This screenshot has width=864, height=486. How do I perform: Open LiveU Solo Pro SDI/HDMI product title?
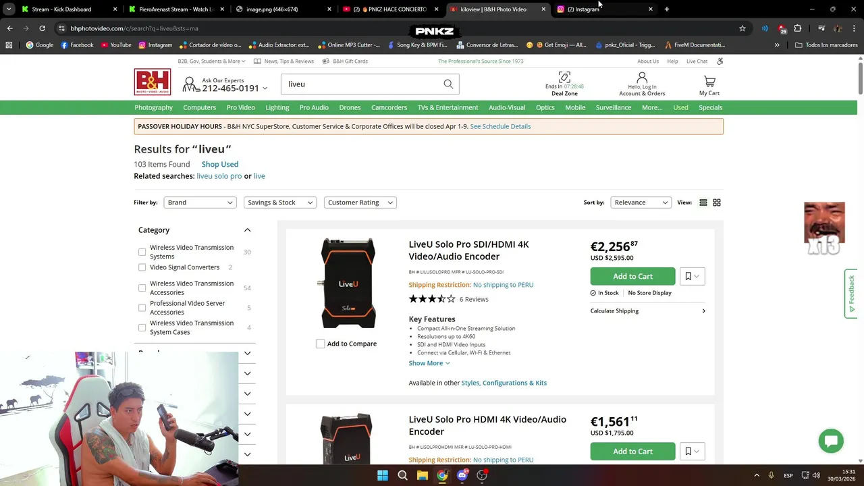[x=468, y=250]
